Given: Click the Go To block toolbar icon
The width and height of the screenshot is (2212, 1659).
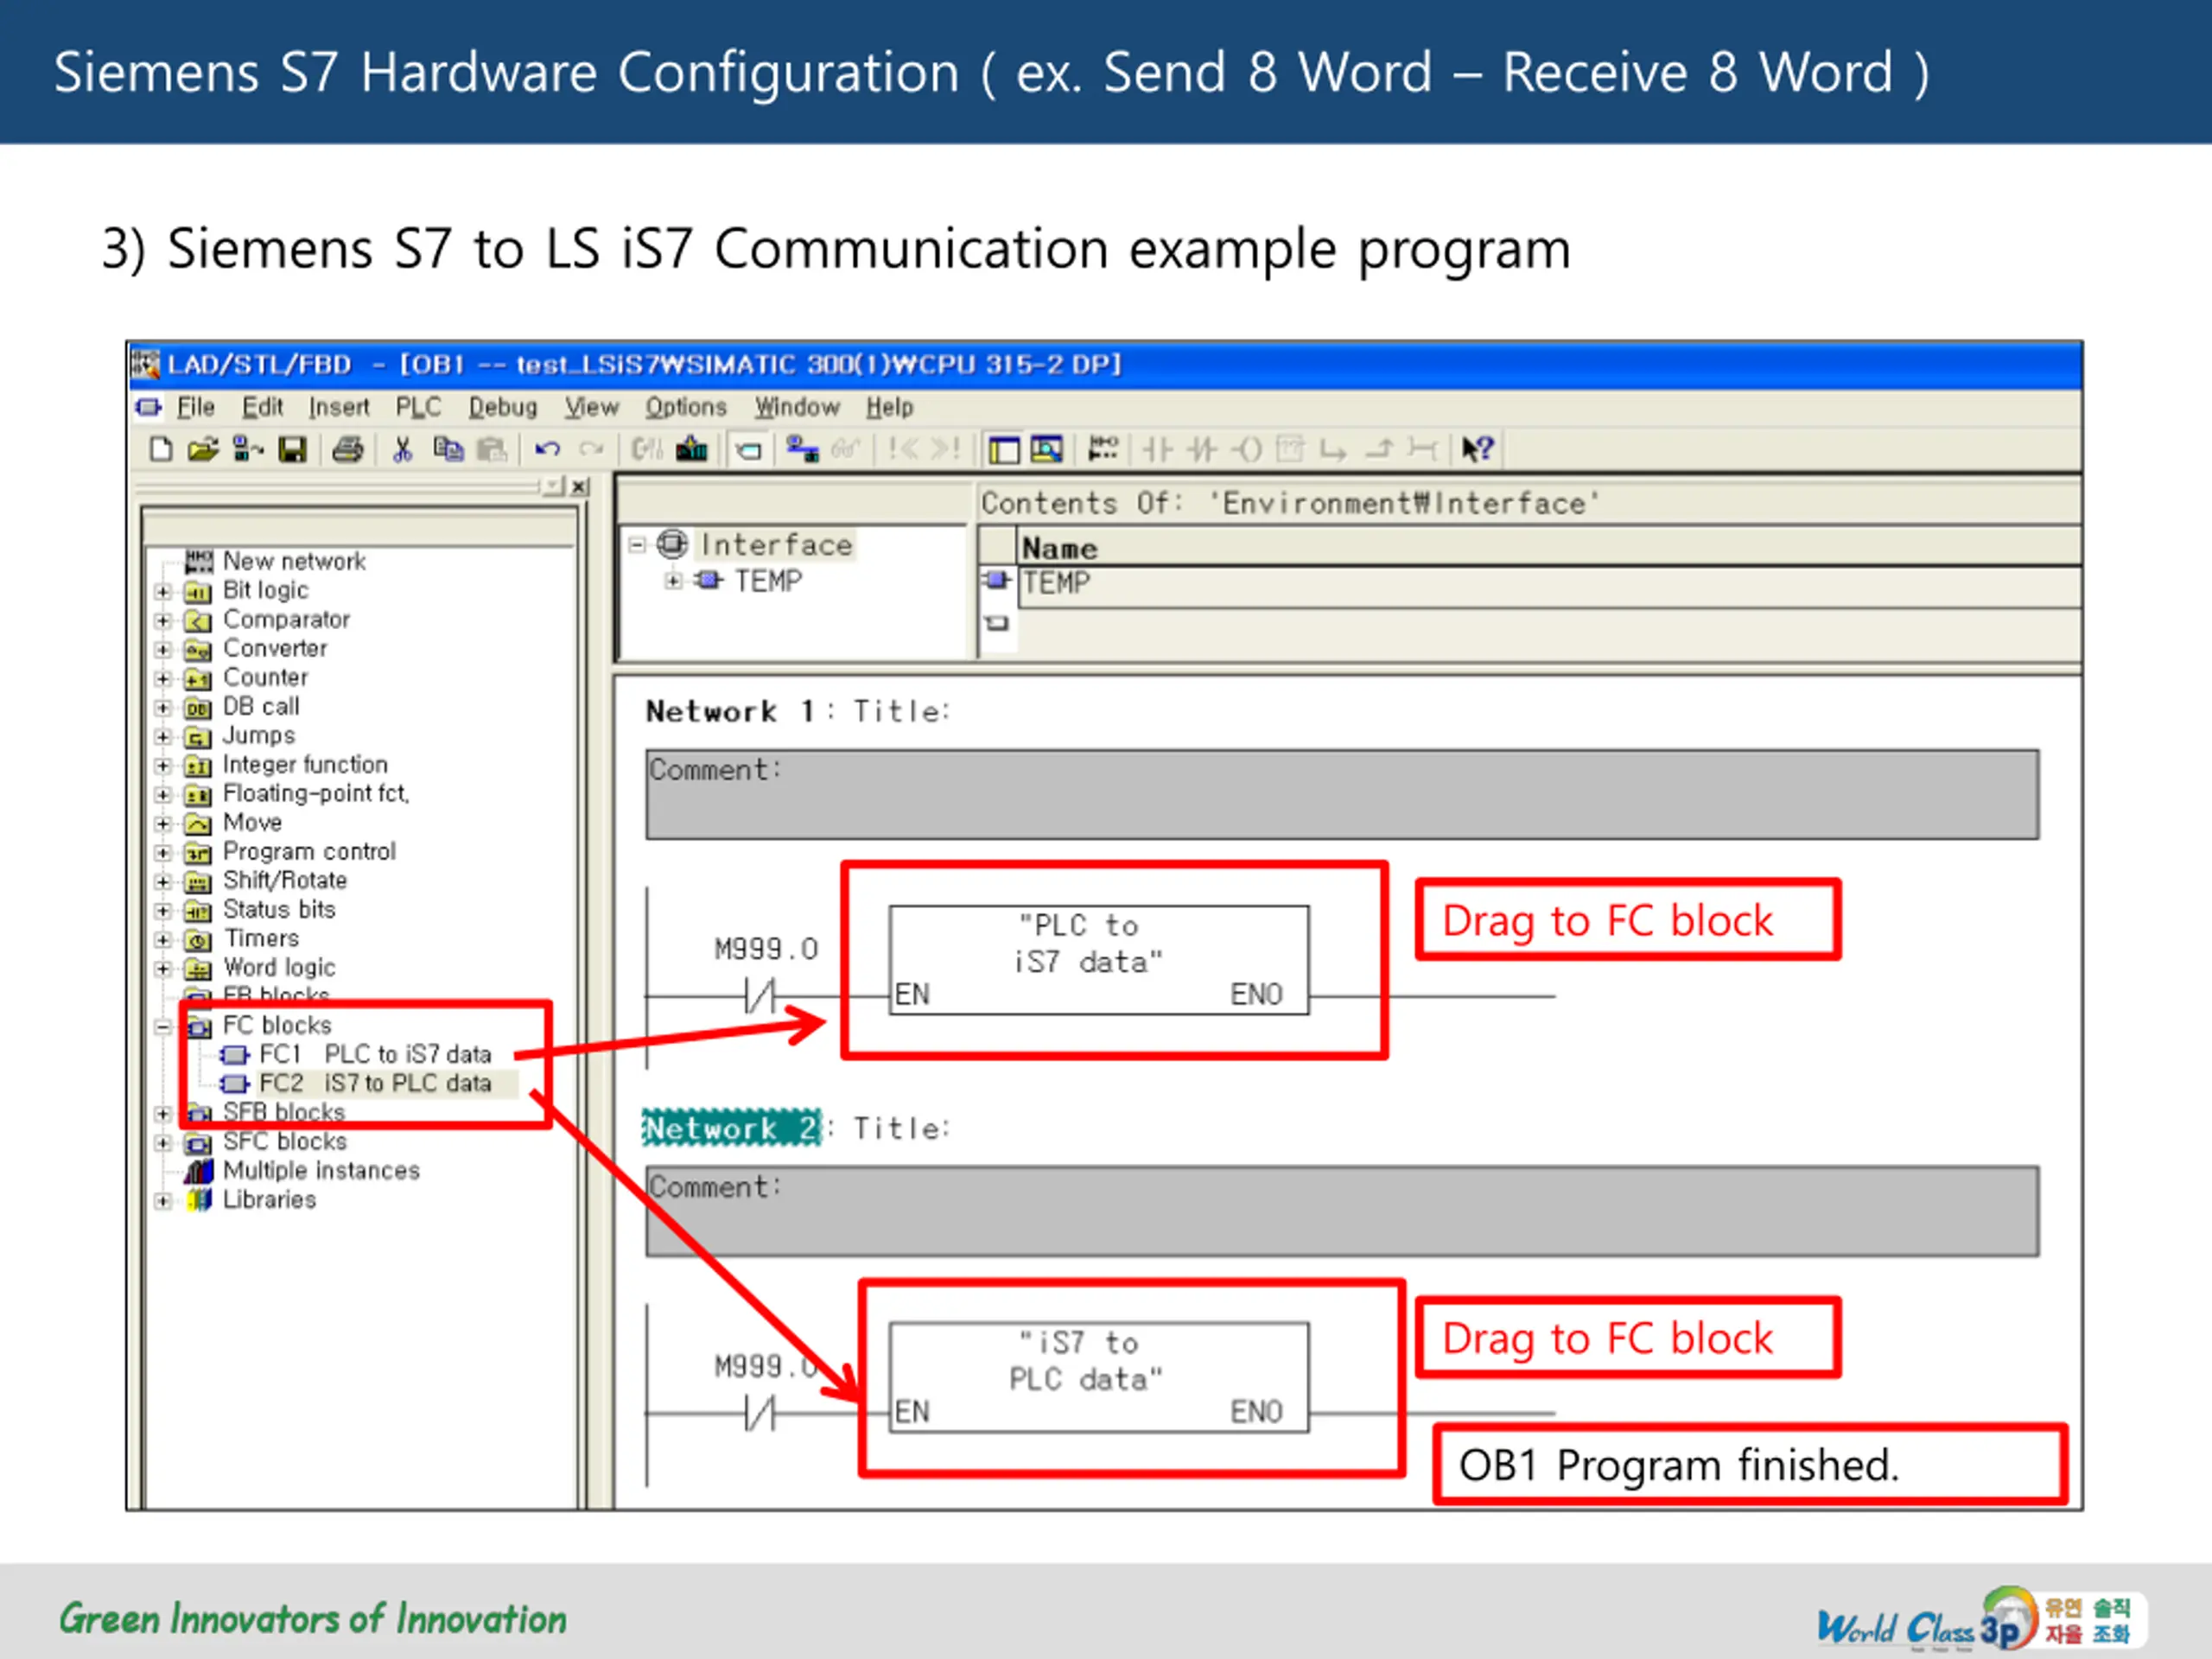Looking at the screenshot, I should (x=748, y=450).
